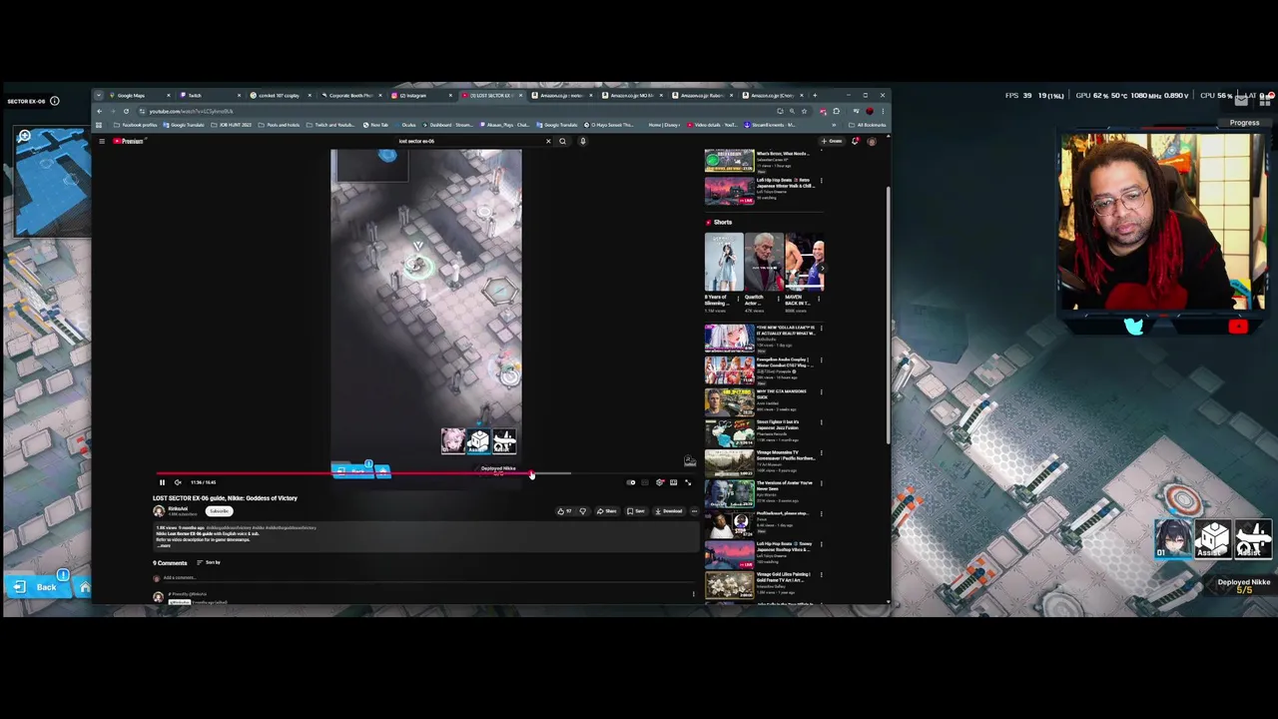
Task: Open the SECTOR EX-06 info icon
Action: pyautogui.click(x=54, y=101)
